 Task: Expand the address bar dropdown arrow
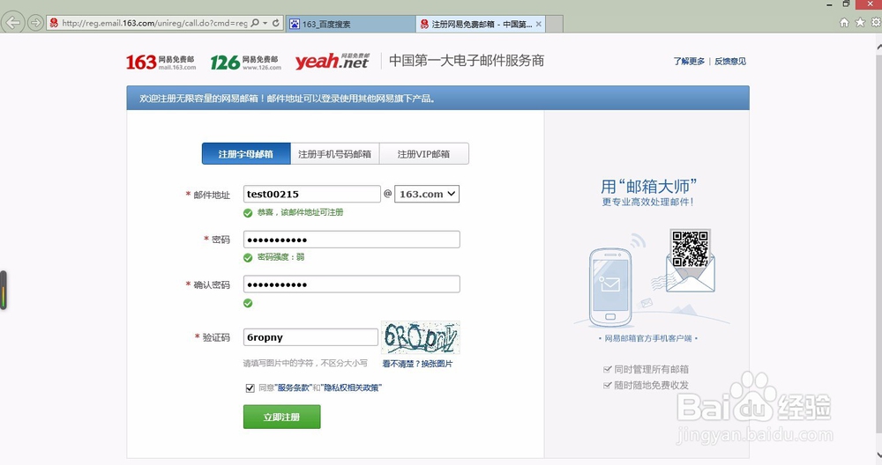[265, 23]
